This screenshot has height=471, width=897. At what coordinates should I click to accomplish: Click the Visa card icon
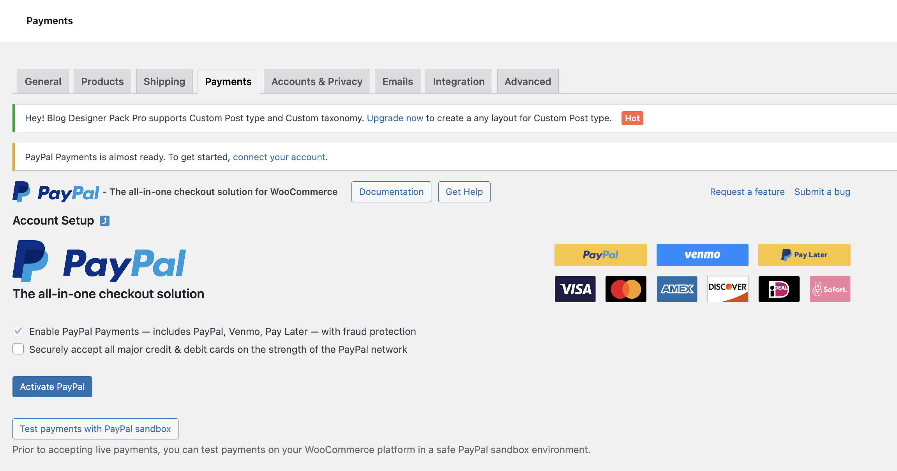575,289
